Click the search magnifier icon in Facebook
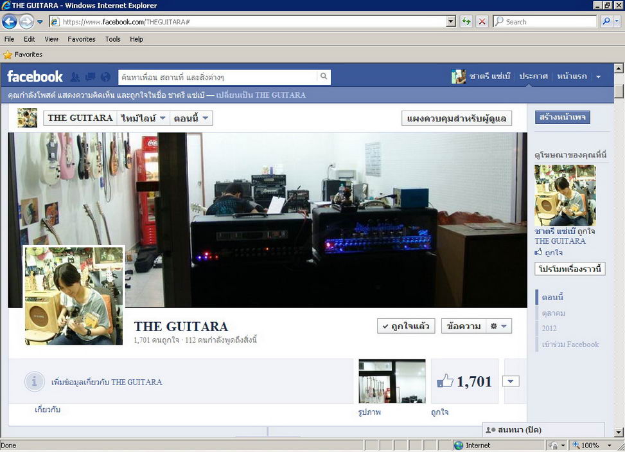625x452 pixels. [324, 77]
